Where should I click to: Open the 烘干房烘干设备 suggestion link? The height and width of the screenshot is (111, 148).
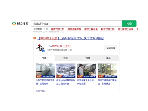tap(126, 29)
